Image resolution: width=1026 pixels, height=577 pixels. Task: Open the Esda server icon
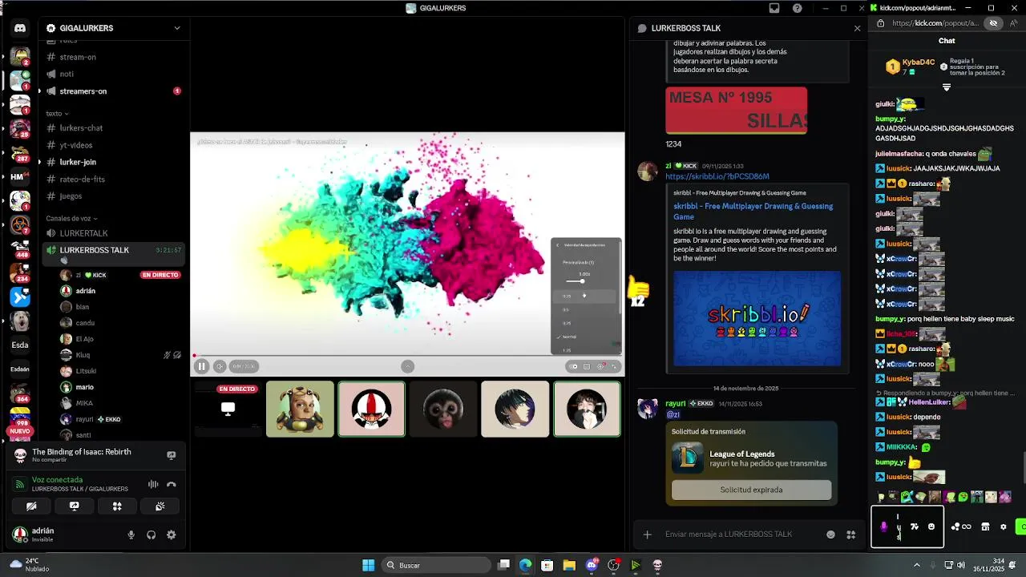[20, 345]
